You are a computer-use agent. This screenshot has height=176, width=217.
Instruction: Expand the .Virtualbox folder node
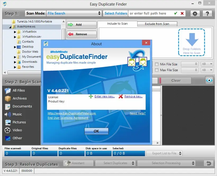15,32
